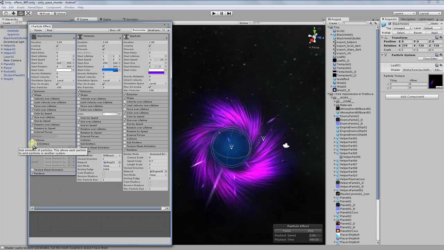Screen dimensions: 444x250
Task: Click BlackHole01 Start Color white swatch
Action: 63,70
